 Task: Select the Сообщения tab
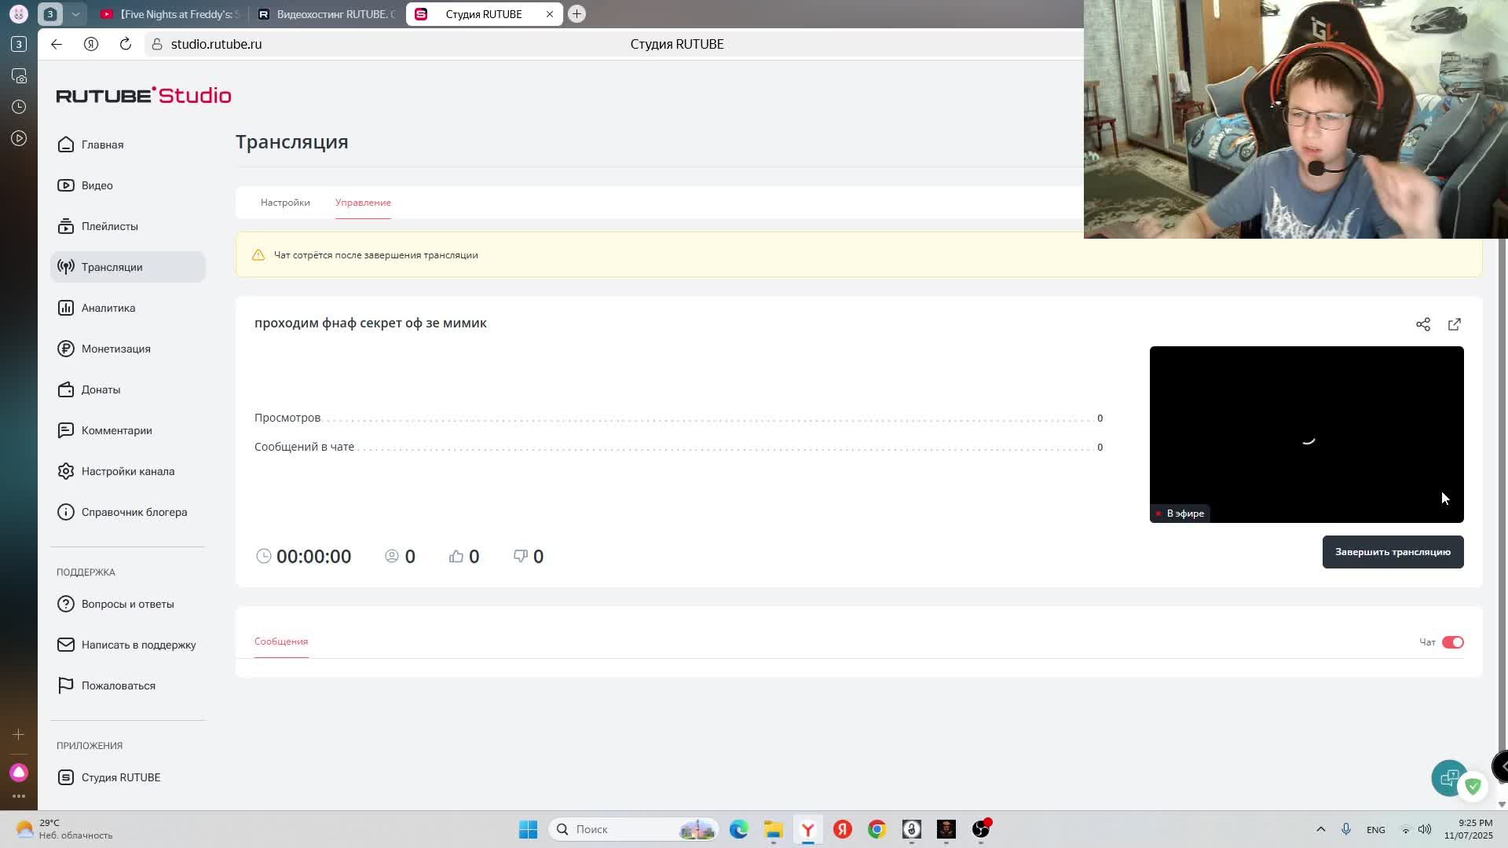coord(281,641)
